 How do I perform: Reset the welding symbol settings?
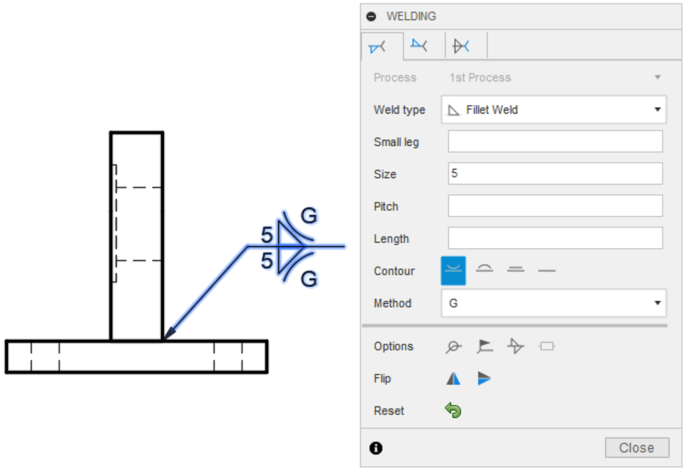[x=453, y=410]
